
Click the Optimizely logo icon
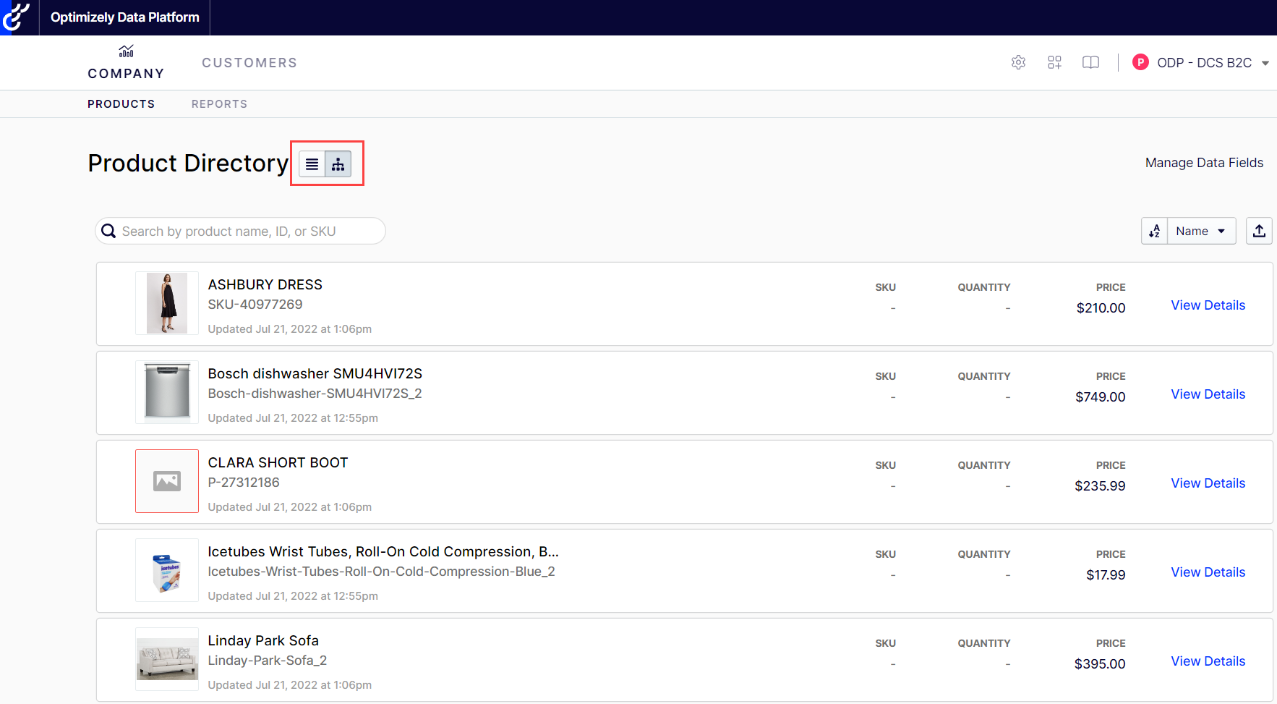pyautogui.click(x=16, y=17)
